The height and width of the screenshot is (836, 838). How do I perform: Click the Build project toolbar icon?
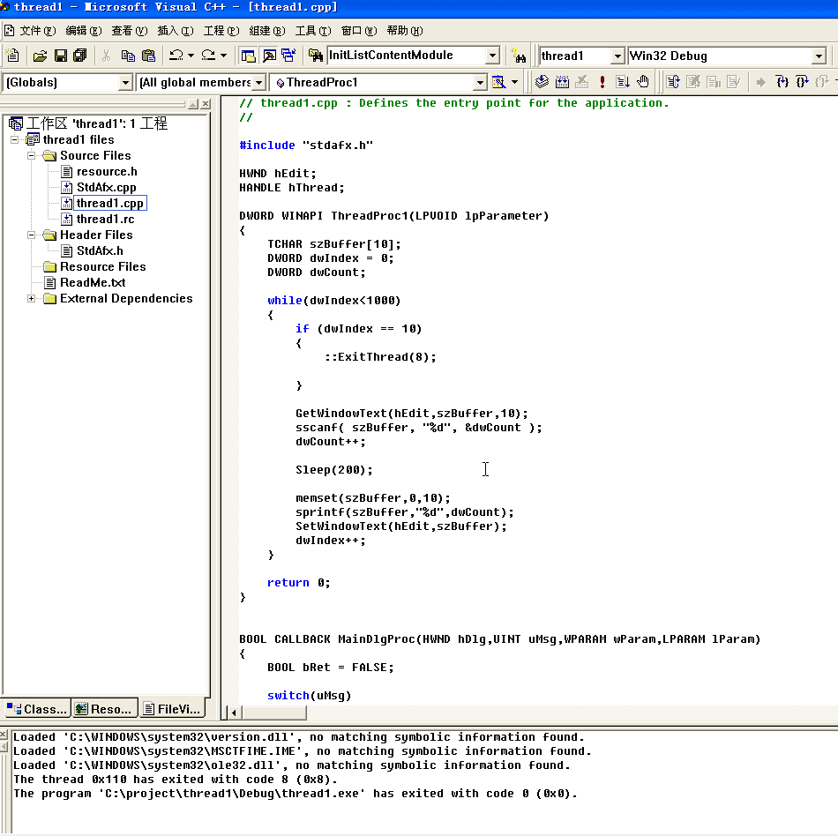[562, 82]
